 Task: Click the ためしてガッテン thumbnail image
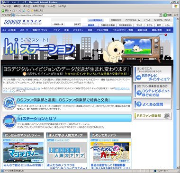click(x=110, y=152)
